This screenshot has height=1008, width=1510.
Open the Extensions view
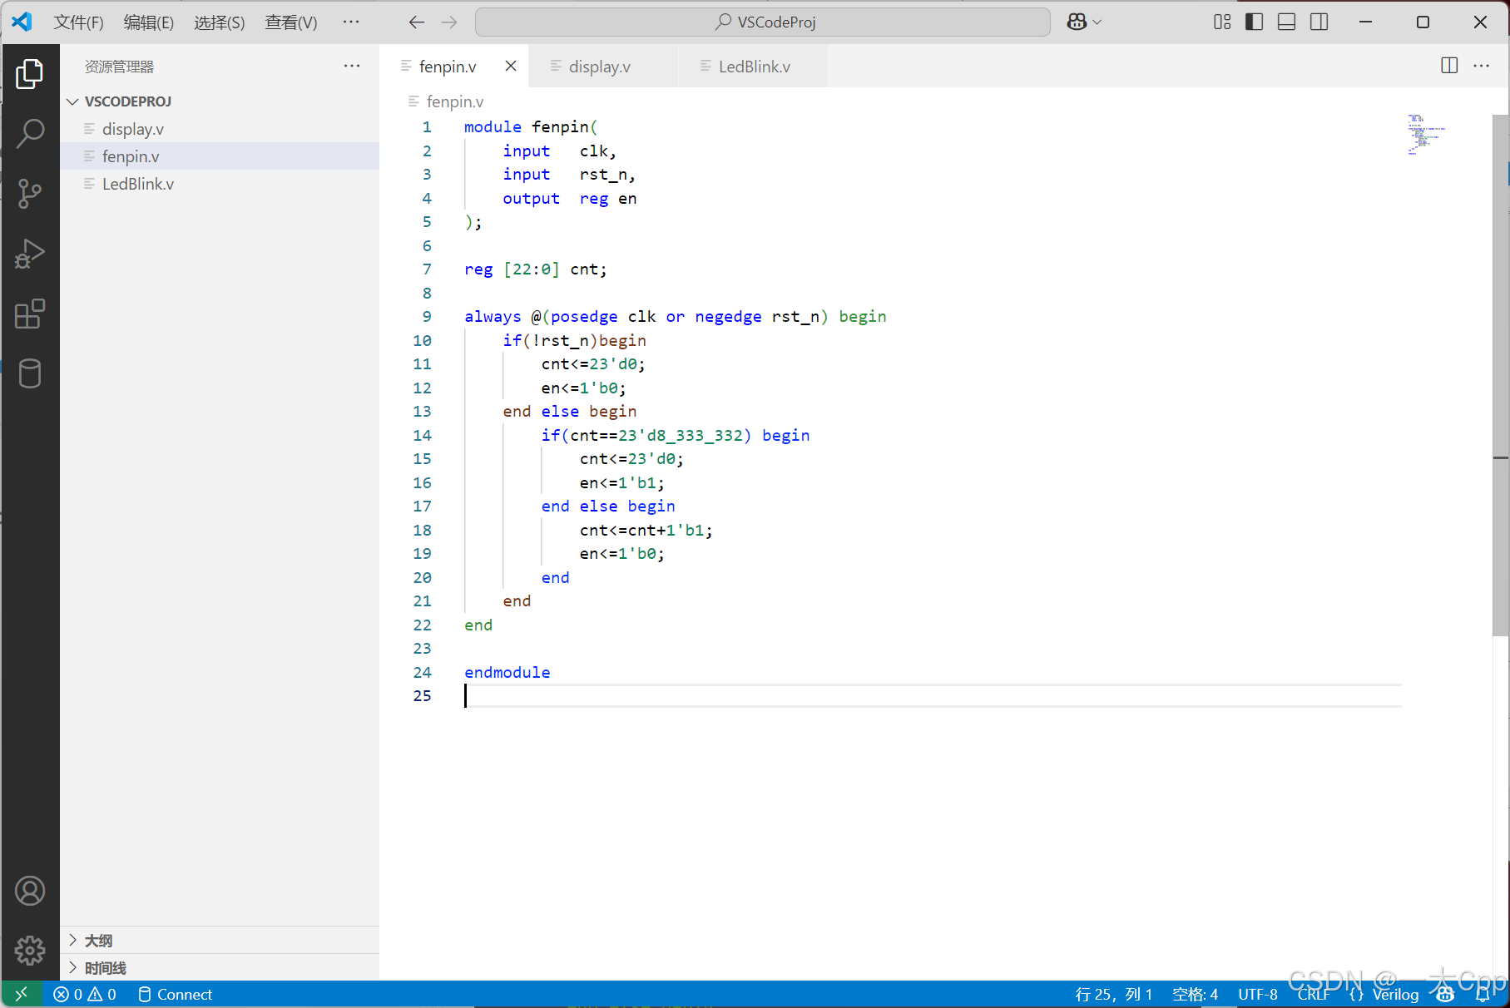30,314
